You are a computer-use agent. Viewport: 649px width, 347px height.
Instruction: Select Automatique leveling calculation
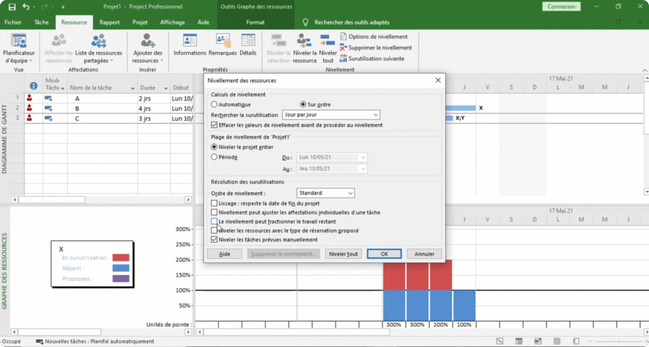pyautogui.click(x=214, y=104)
